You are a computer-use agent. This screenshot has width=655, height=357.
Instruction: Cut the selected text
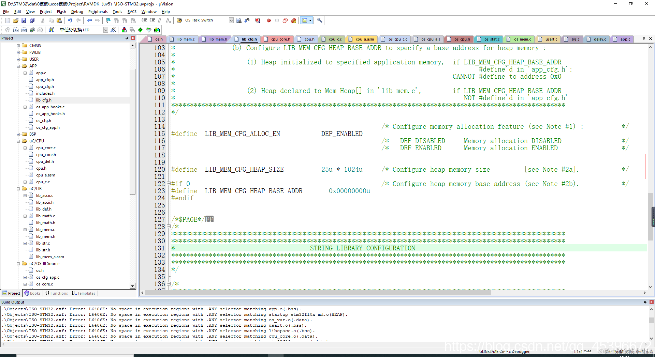[x=43, y=20]
